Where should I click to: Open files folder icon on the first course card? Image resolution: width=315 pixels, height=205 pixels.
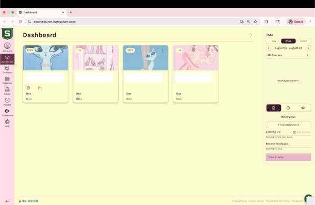pyautogui.click(x=40, y=88)
